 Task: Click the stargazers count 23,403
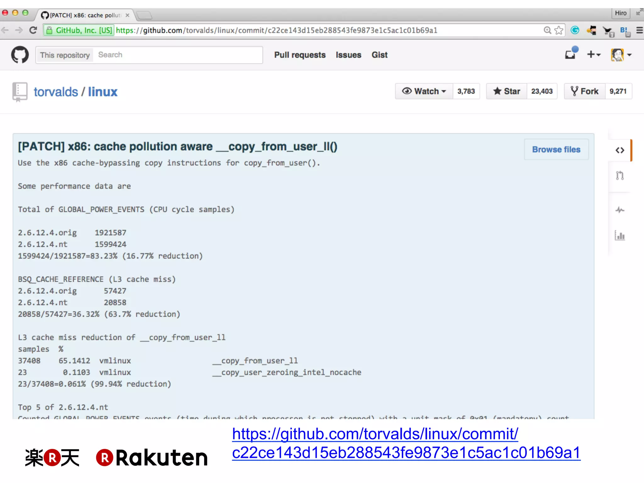(x=542, y=91)
